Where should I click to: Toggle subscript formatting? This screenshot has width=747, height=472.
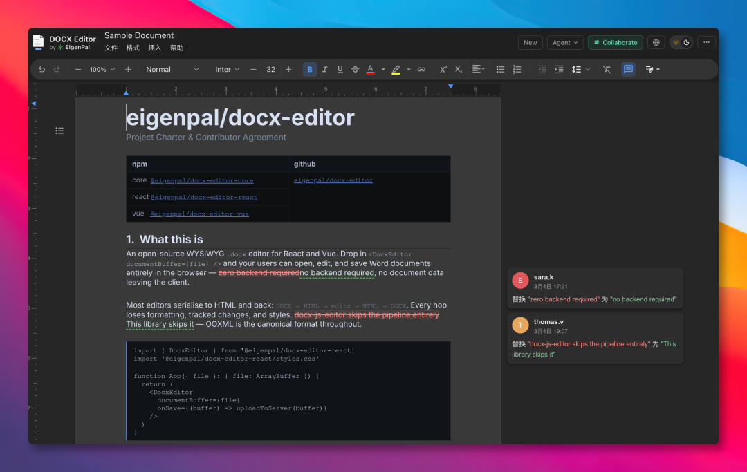pos(459,70)
